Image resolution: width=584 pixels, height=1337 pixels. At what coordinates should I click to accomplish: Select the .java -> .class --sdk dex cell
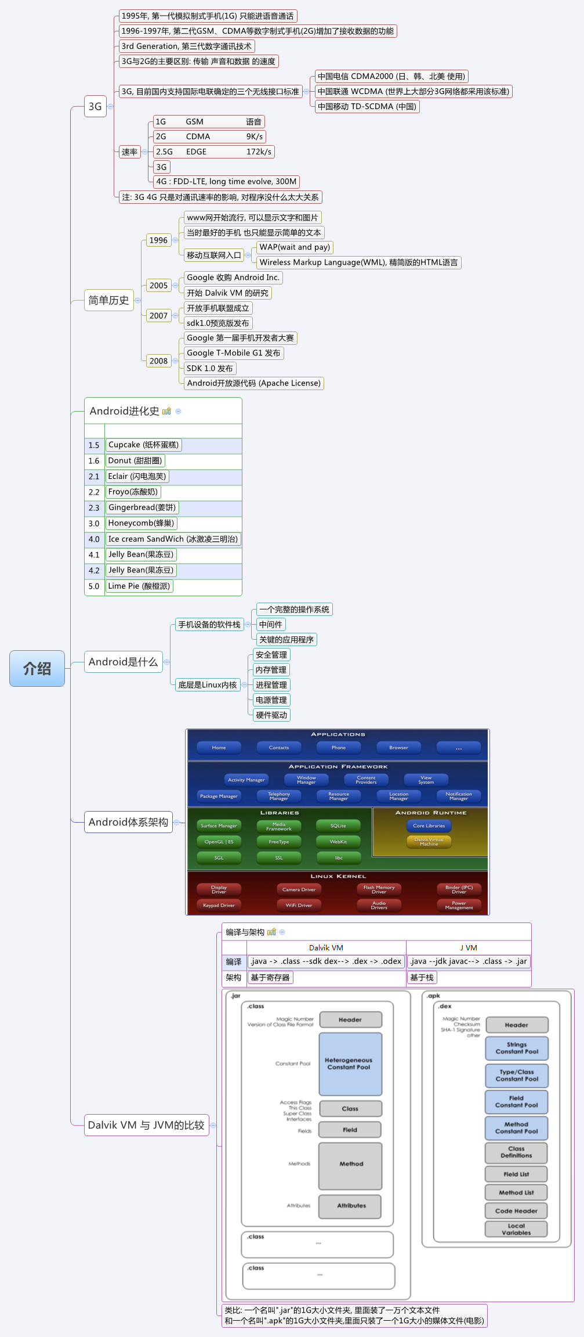tap(326, 961)
